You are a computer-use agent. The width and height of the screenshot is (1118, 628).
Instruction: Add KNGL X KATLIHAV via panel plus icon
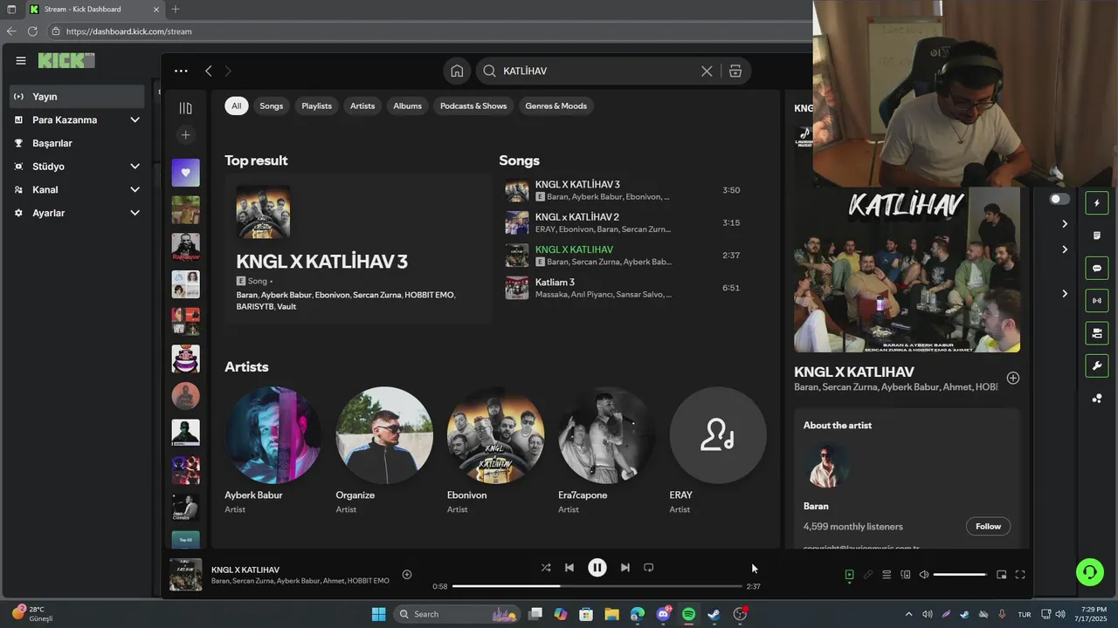[x=1013, y=379]
